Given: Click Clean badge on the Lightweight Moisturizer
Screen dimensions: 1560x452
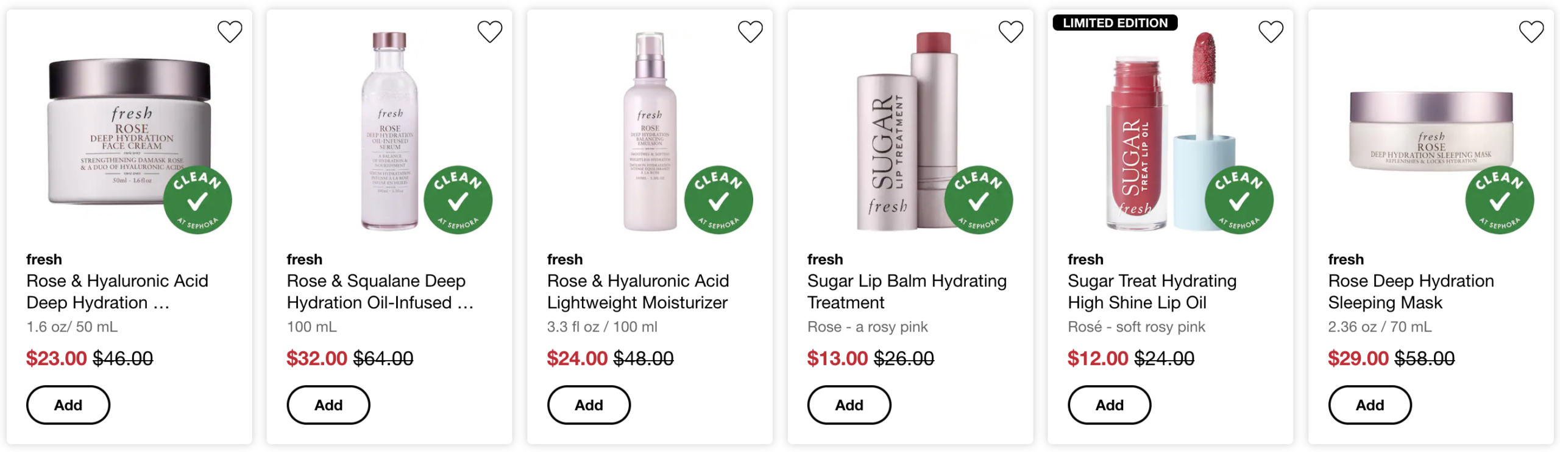Looking at the screenshot, I should tap(718, 200).
